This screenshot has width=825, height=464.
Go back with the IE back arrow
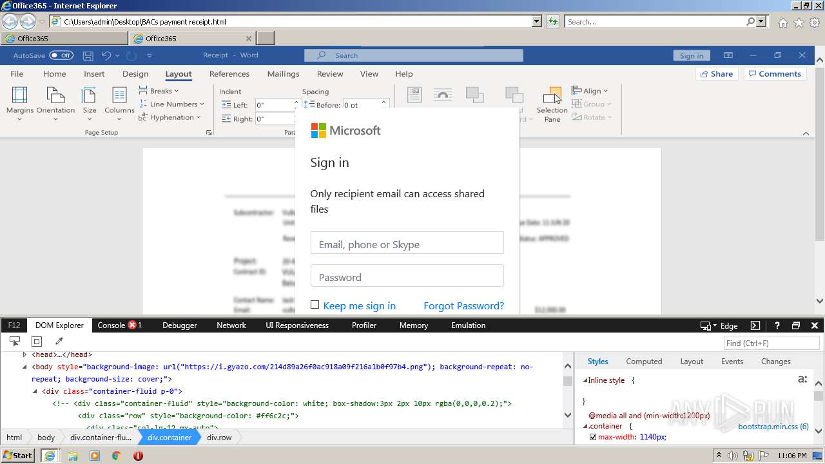click(x=10, y=21)
